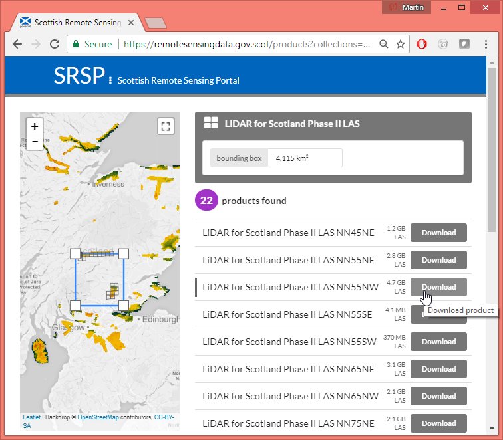Zoom in on the map
This screenshot has height=440, width=503.
(x=35, y=126)
